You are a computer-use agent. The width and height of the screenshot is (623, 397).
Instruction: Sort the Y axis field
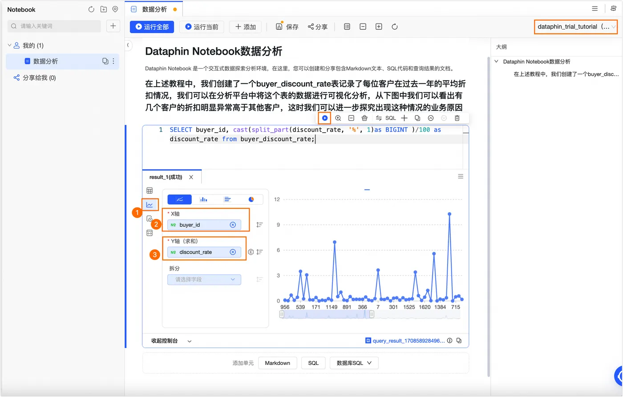coord(259,252)
